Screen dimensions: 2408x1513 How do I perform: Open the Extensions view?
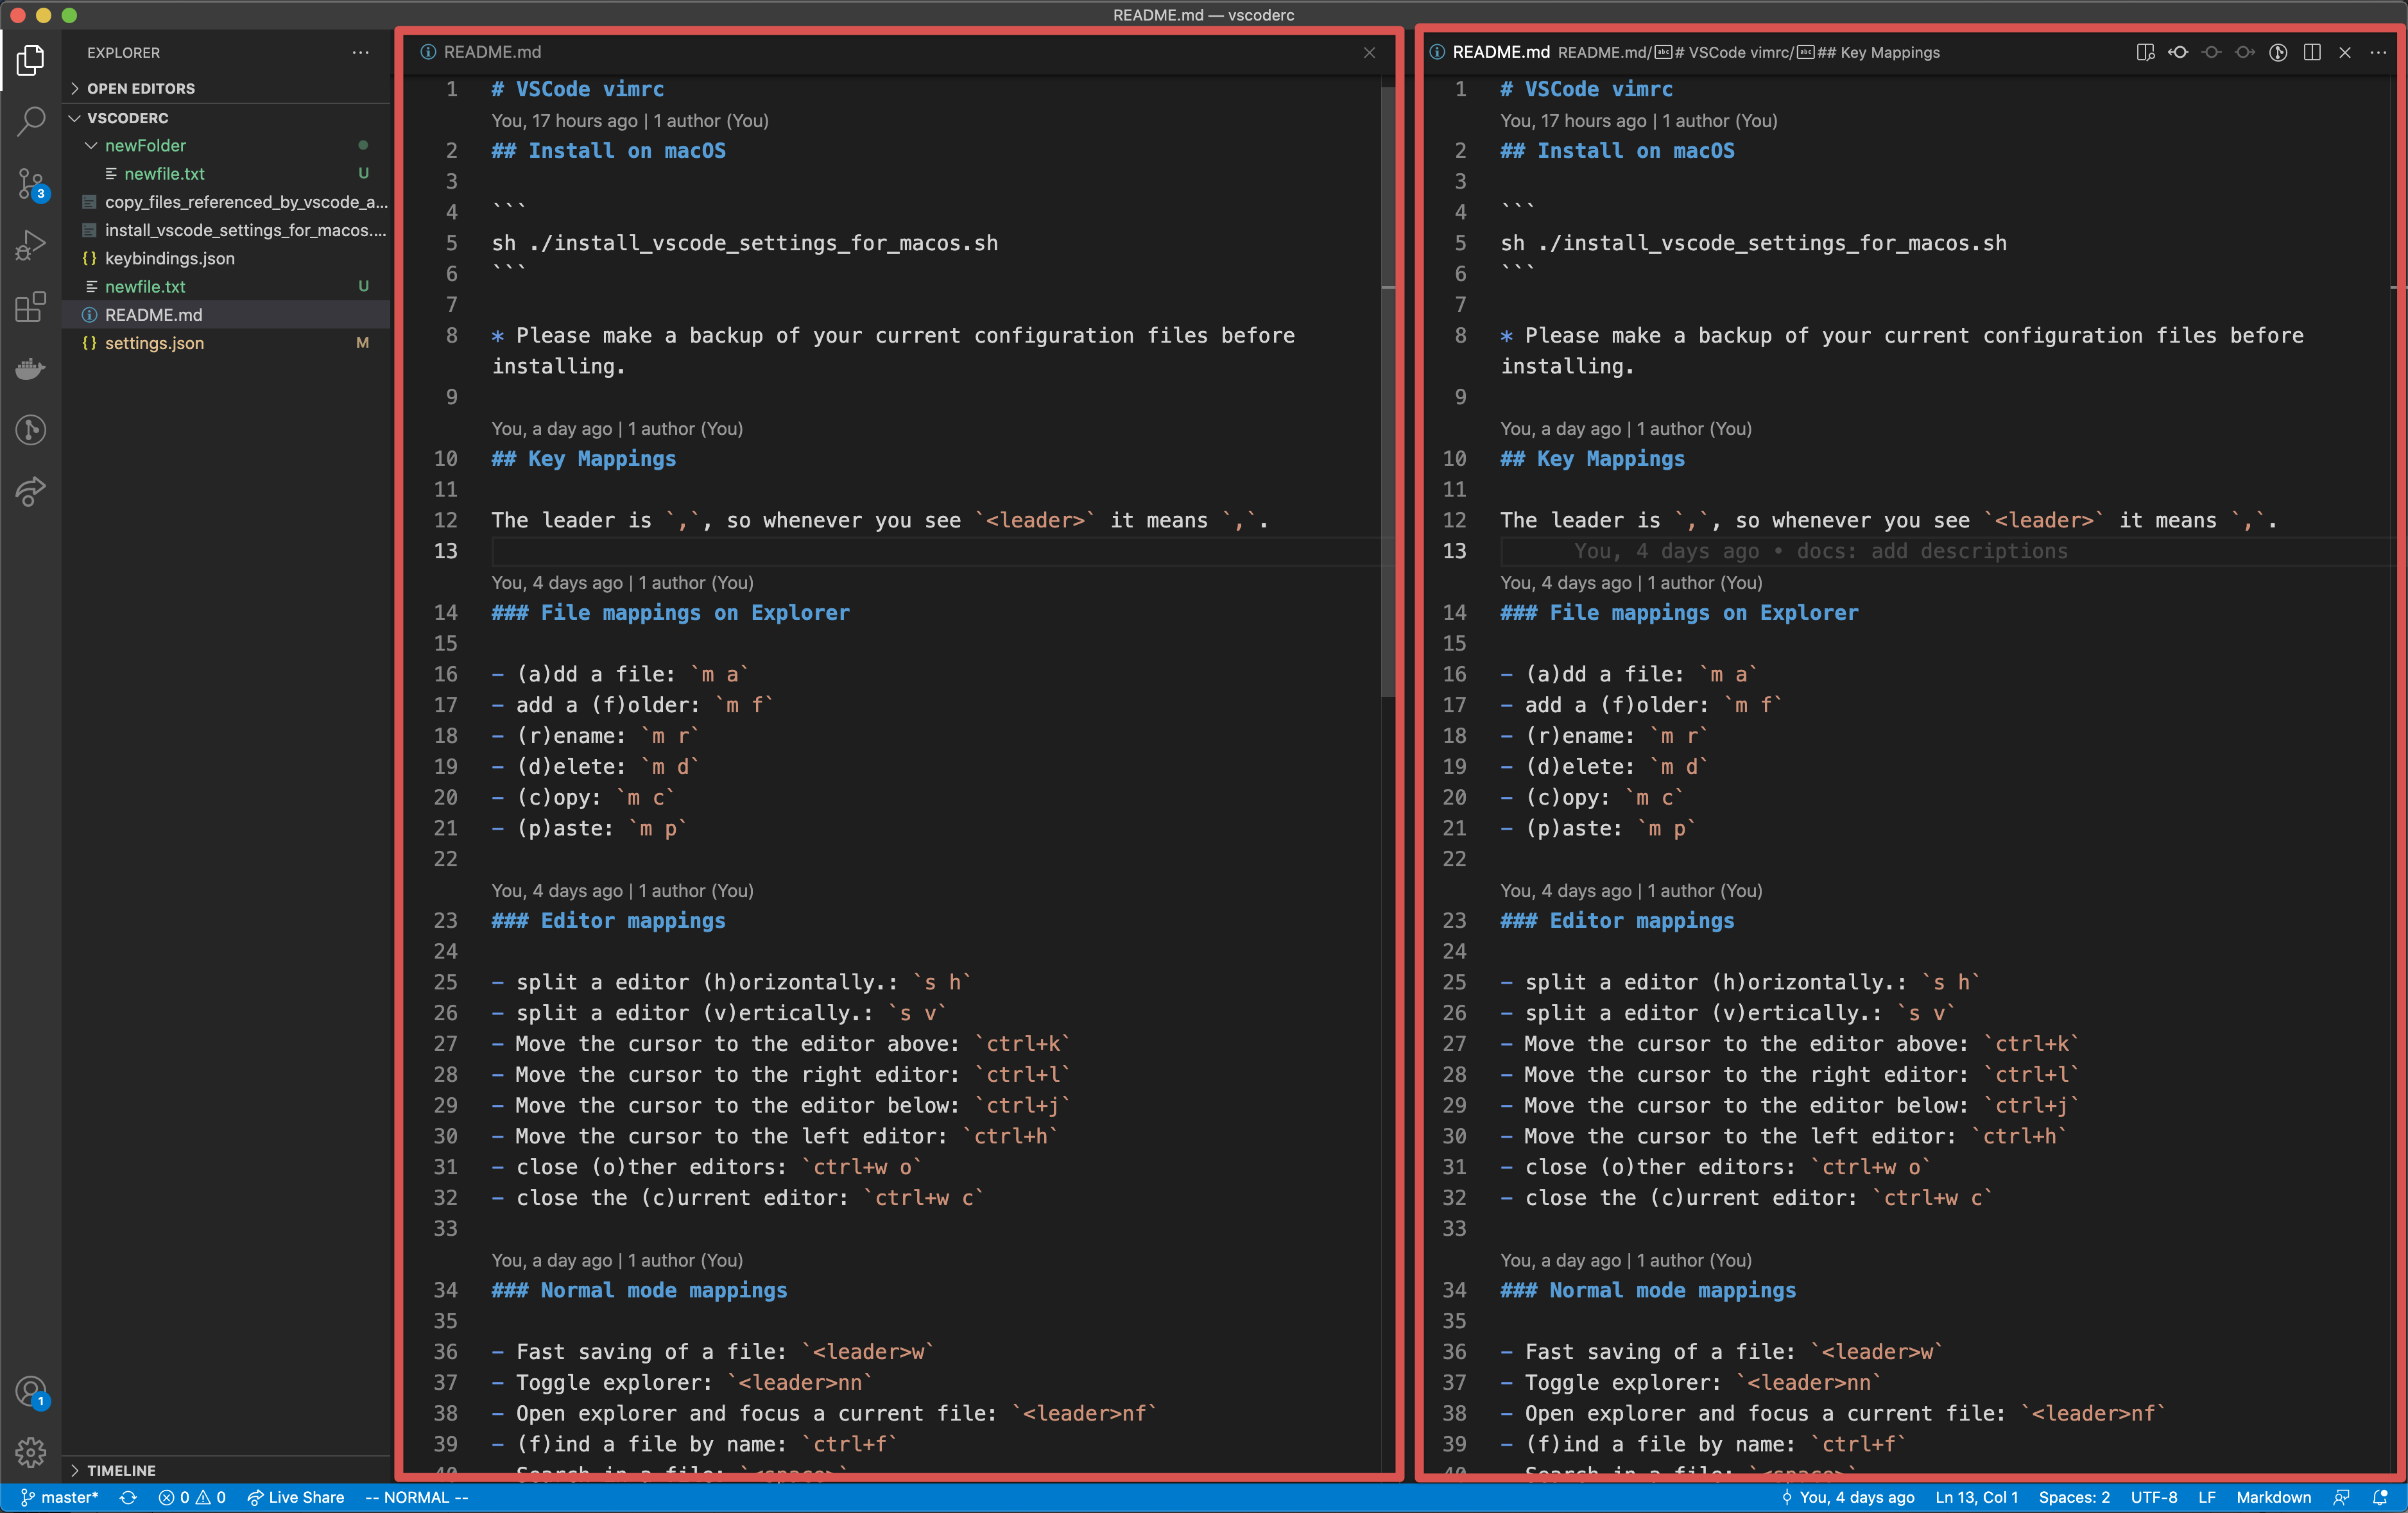[x=30, y=307]
